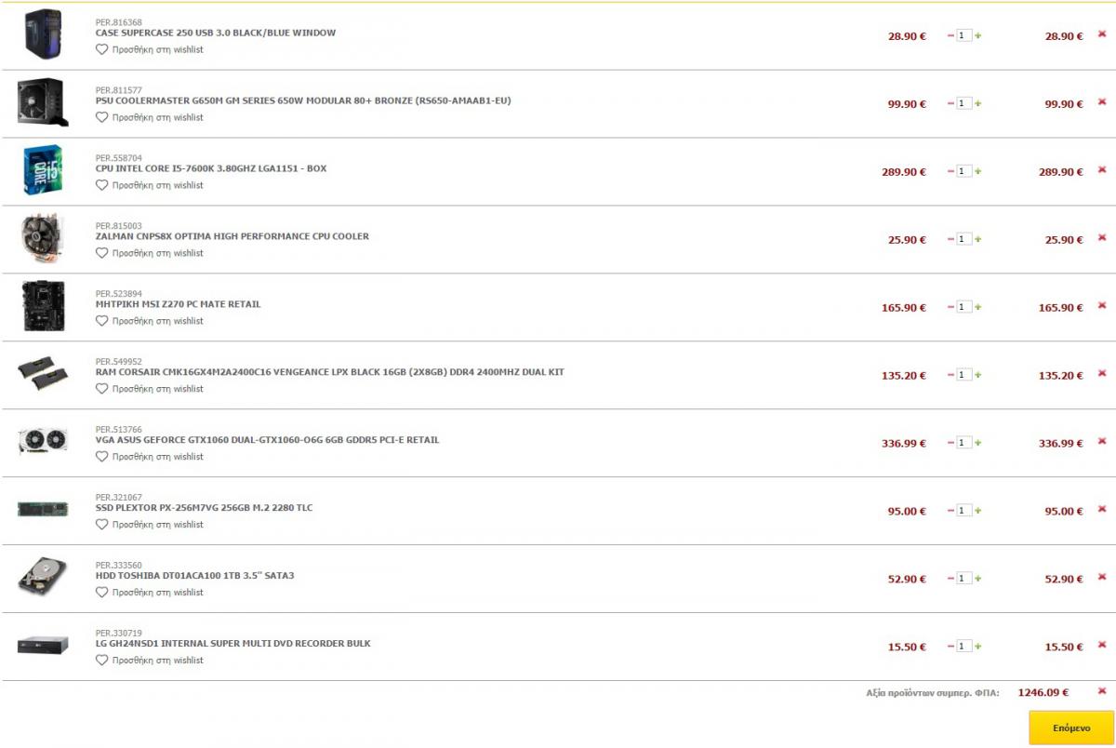Screen dimensions: 1116x748
Task: Remove the cart total row with X
Action: 1102,691
